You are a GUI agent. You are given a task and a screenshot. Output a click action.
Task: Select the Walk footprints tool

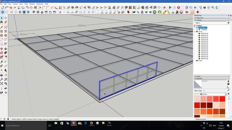[1, 92]
